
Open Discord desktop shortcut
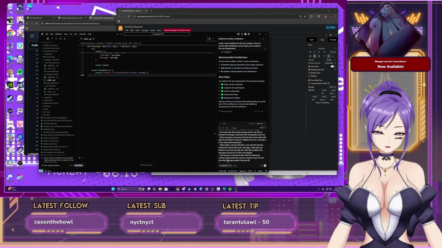click(x=10, y=177)
